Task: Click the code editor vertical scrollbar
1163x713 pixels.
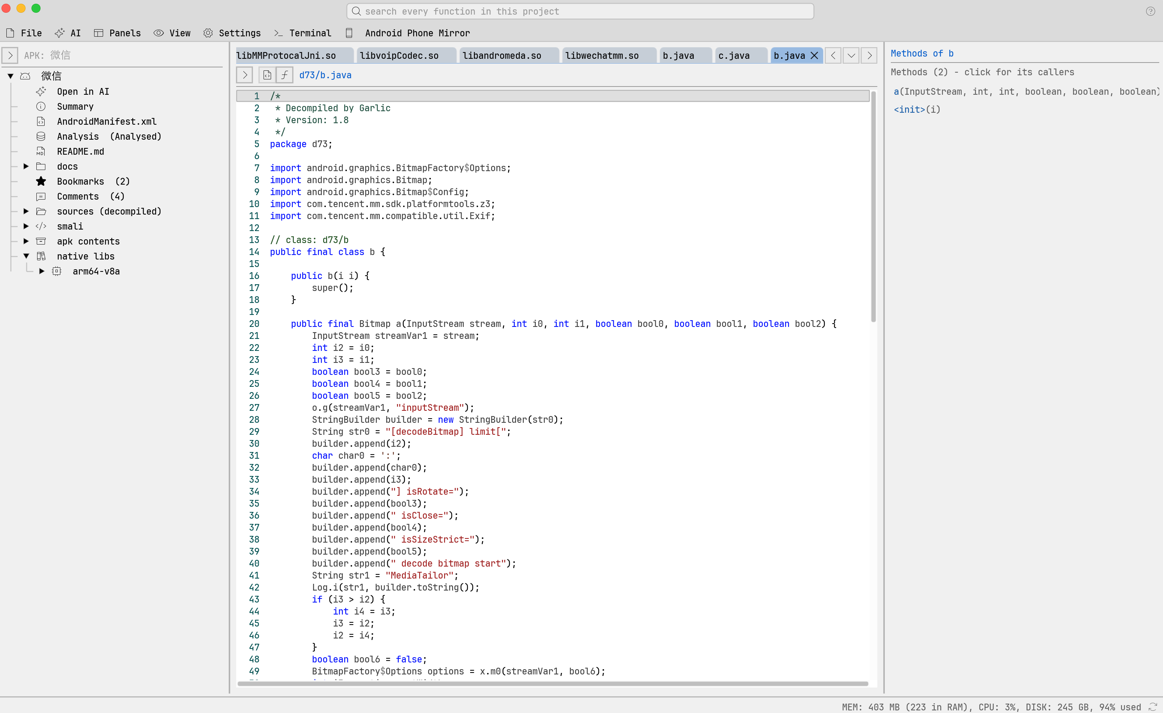Action: tap(873, 207)
